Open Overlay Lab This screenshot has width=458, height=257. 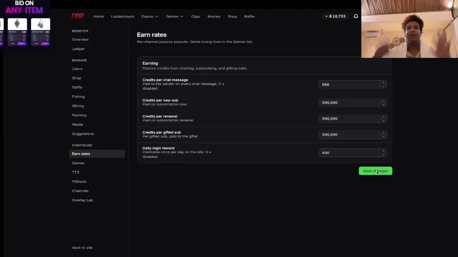point(82,200)
